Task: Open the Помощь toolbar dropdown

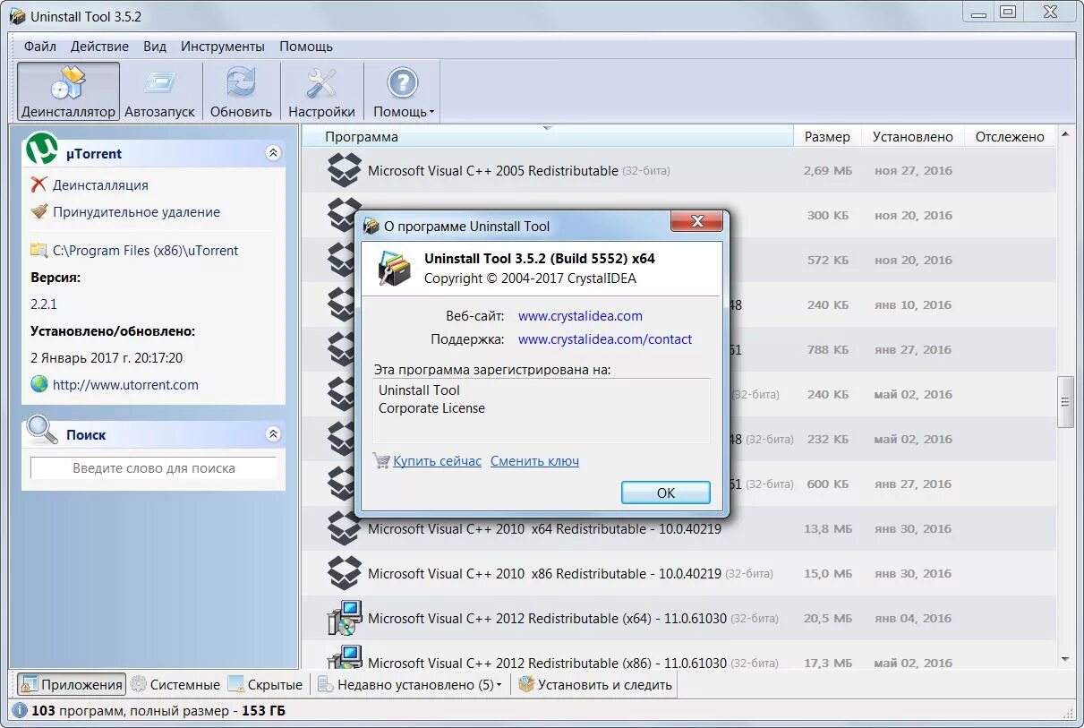Action: tap(403, 92)
